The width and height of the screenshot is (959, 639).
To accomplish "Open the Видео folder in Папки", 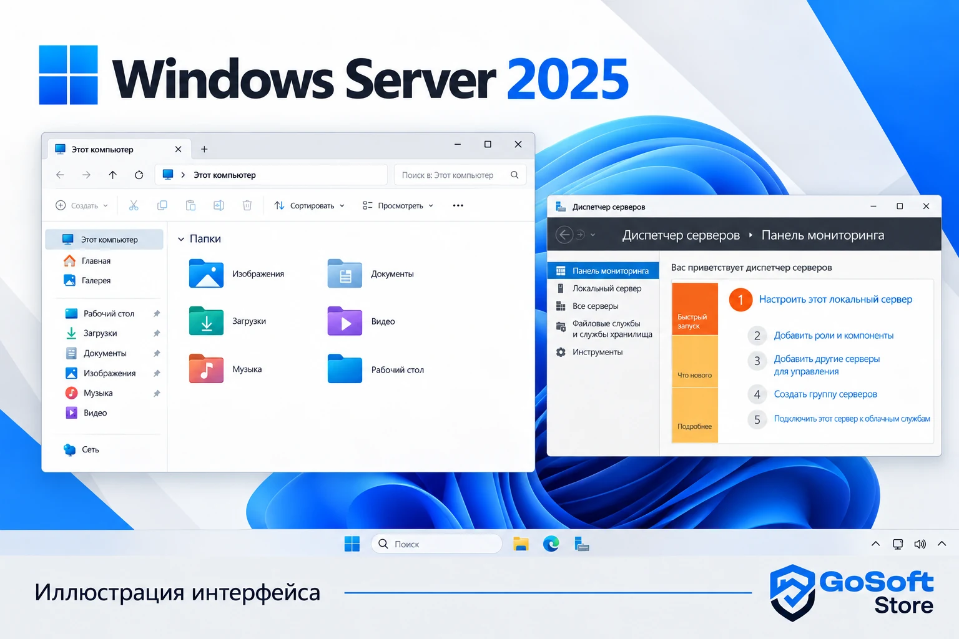I will [x=361, y=321].
